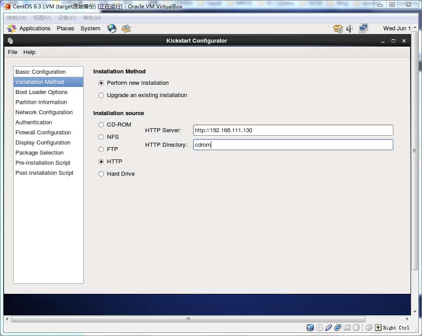Click the HTTP Server input field

(x=292, y=130)
